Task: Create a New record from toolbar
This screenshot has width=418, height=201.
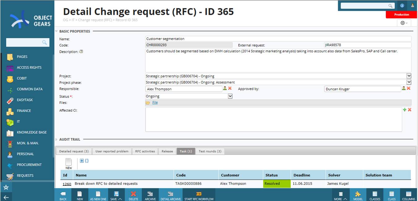Action: pyautogui.click(x=80, y=196)
